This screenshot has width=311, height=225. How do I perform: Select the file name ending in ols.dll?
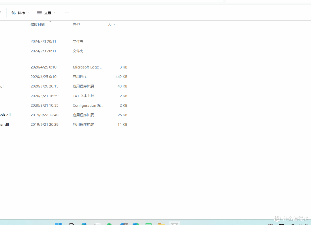5,115
